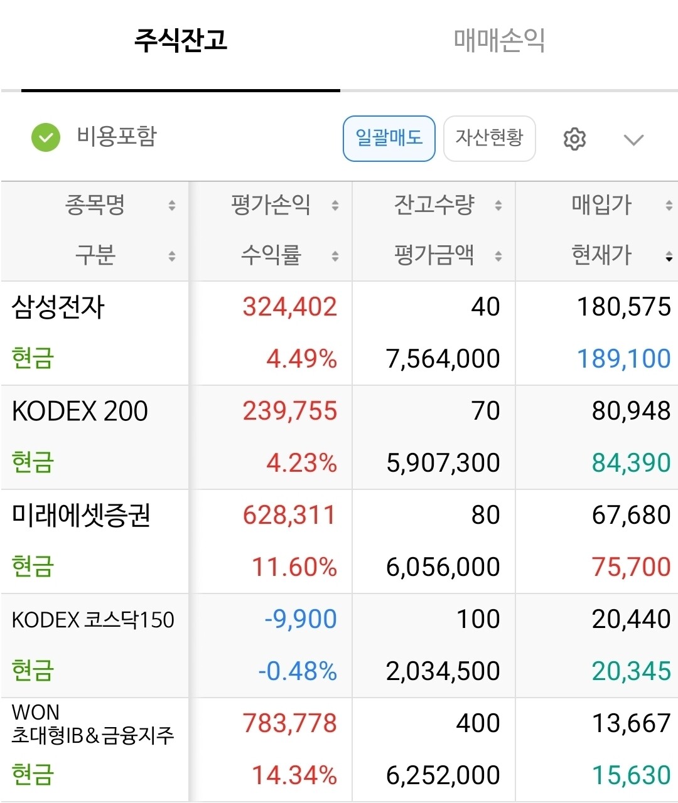The width and height of the screenshot is (678, 803).
Task: Click KODEX 200 profit 239,755
Action: point(290,411)
